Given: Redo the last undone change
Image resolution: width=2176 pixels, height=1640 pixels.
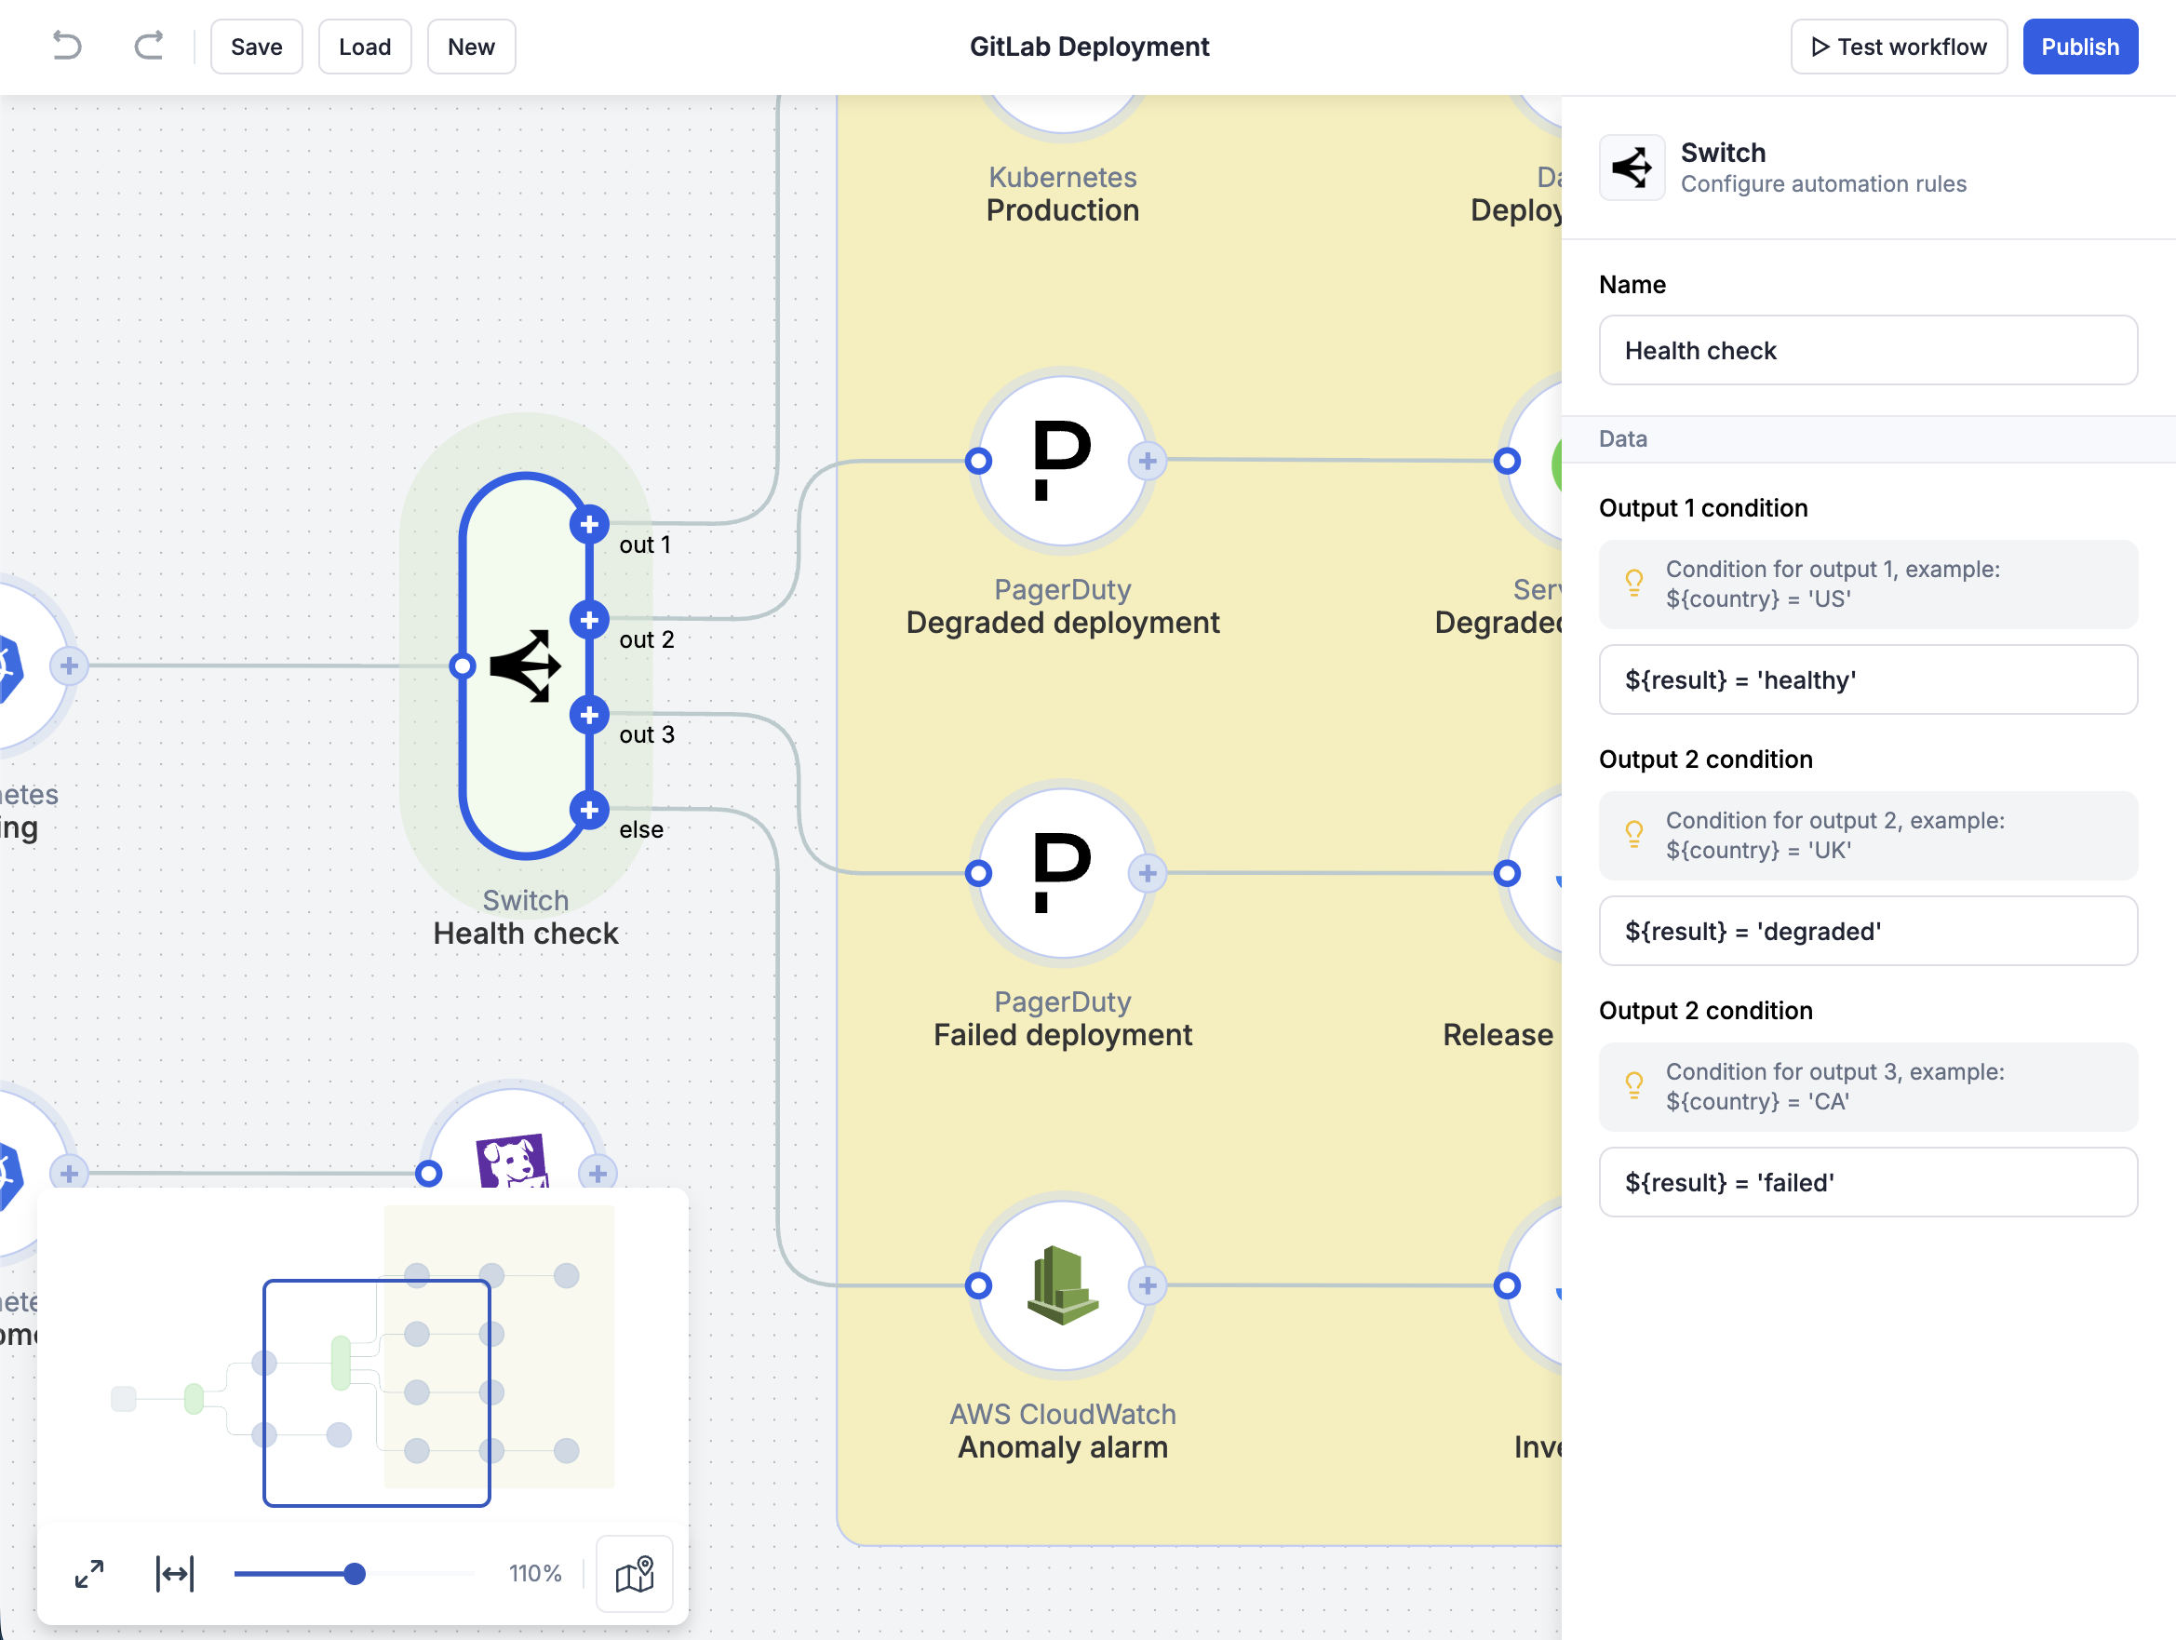Looking at the screenshot, I should 149,47.
